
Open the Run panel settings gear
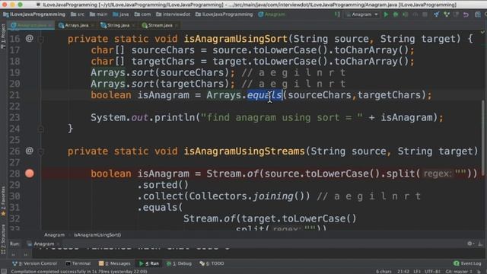point(470,244)
